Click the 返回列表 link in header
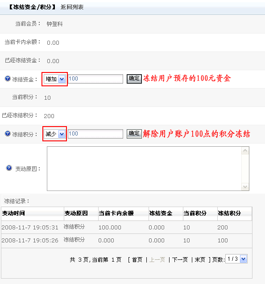This screenshot has width=265, height=284. pos(72,7)
